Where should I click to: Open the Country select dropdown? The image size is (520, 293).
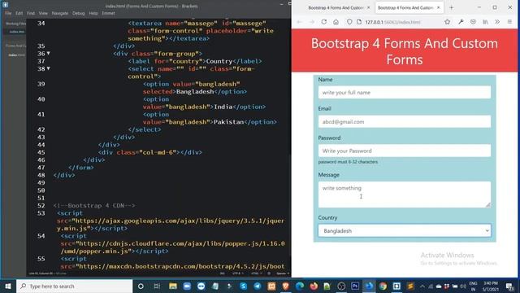(x=405, y=230)
